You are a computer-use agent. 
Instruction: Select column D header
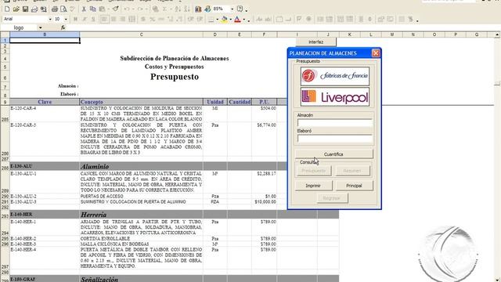coord(215,34)
